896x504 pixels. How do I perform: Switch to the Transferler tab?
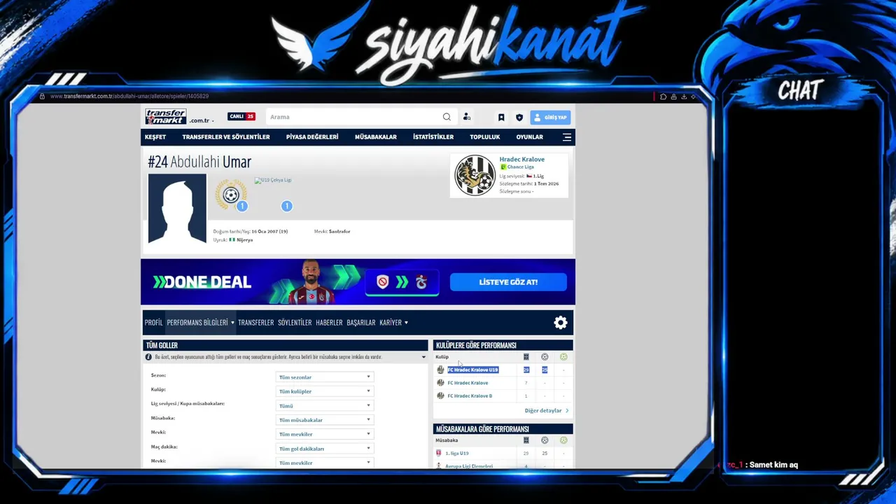coord(255,323)
